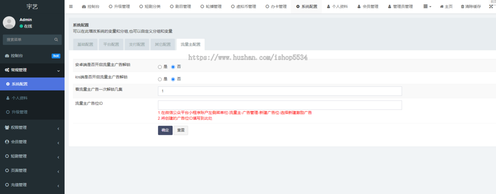The width and height of the screenshot is (496, 194).
Task: Open 升级管理 in the sidebar
Action: 32,112
